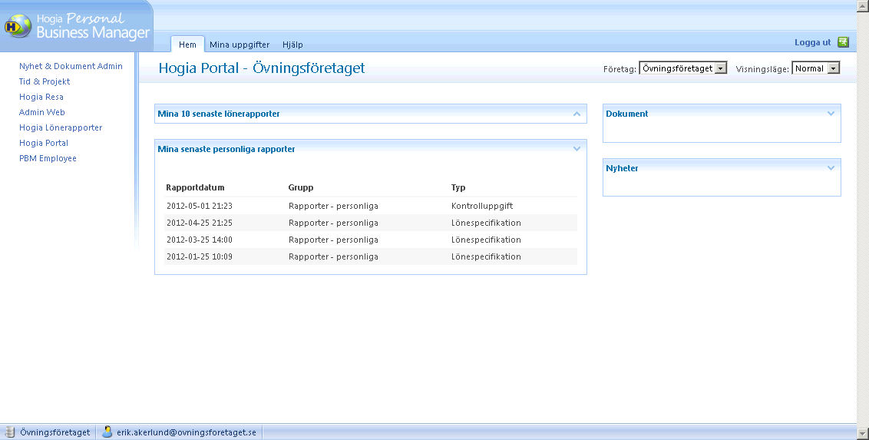Viewport: 869px width, 440px height.
Task: Click the scrollbar down arrow
Action: pyautogui.click(x=862, y=434)
